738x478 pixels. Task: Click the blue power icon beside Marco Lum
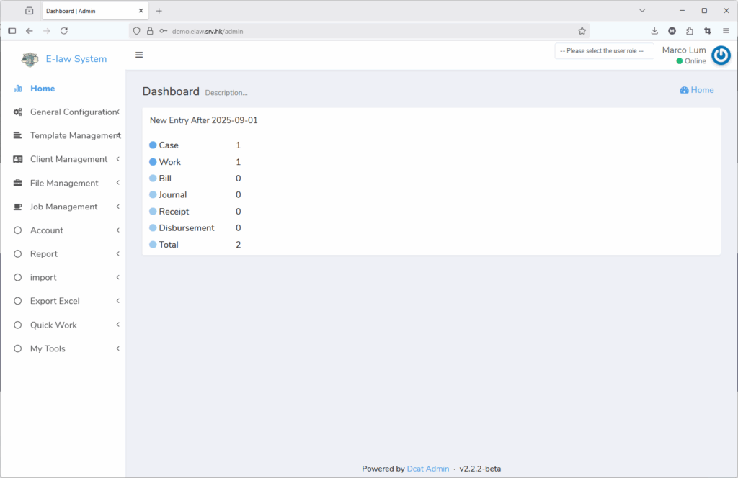coord(721,55)
